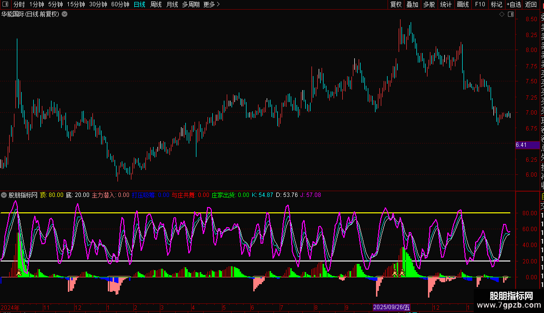This screenshot has width=544, height=313.
Task: Choose the 60分钟 period tab
Action: pyautogui.click(x=120, y=4)
